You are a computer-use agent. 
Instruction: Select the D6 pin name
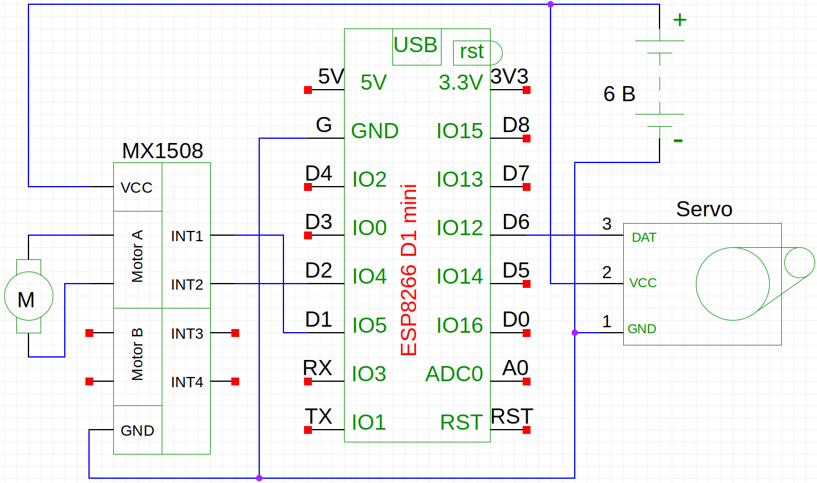516,222
